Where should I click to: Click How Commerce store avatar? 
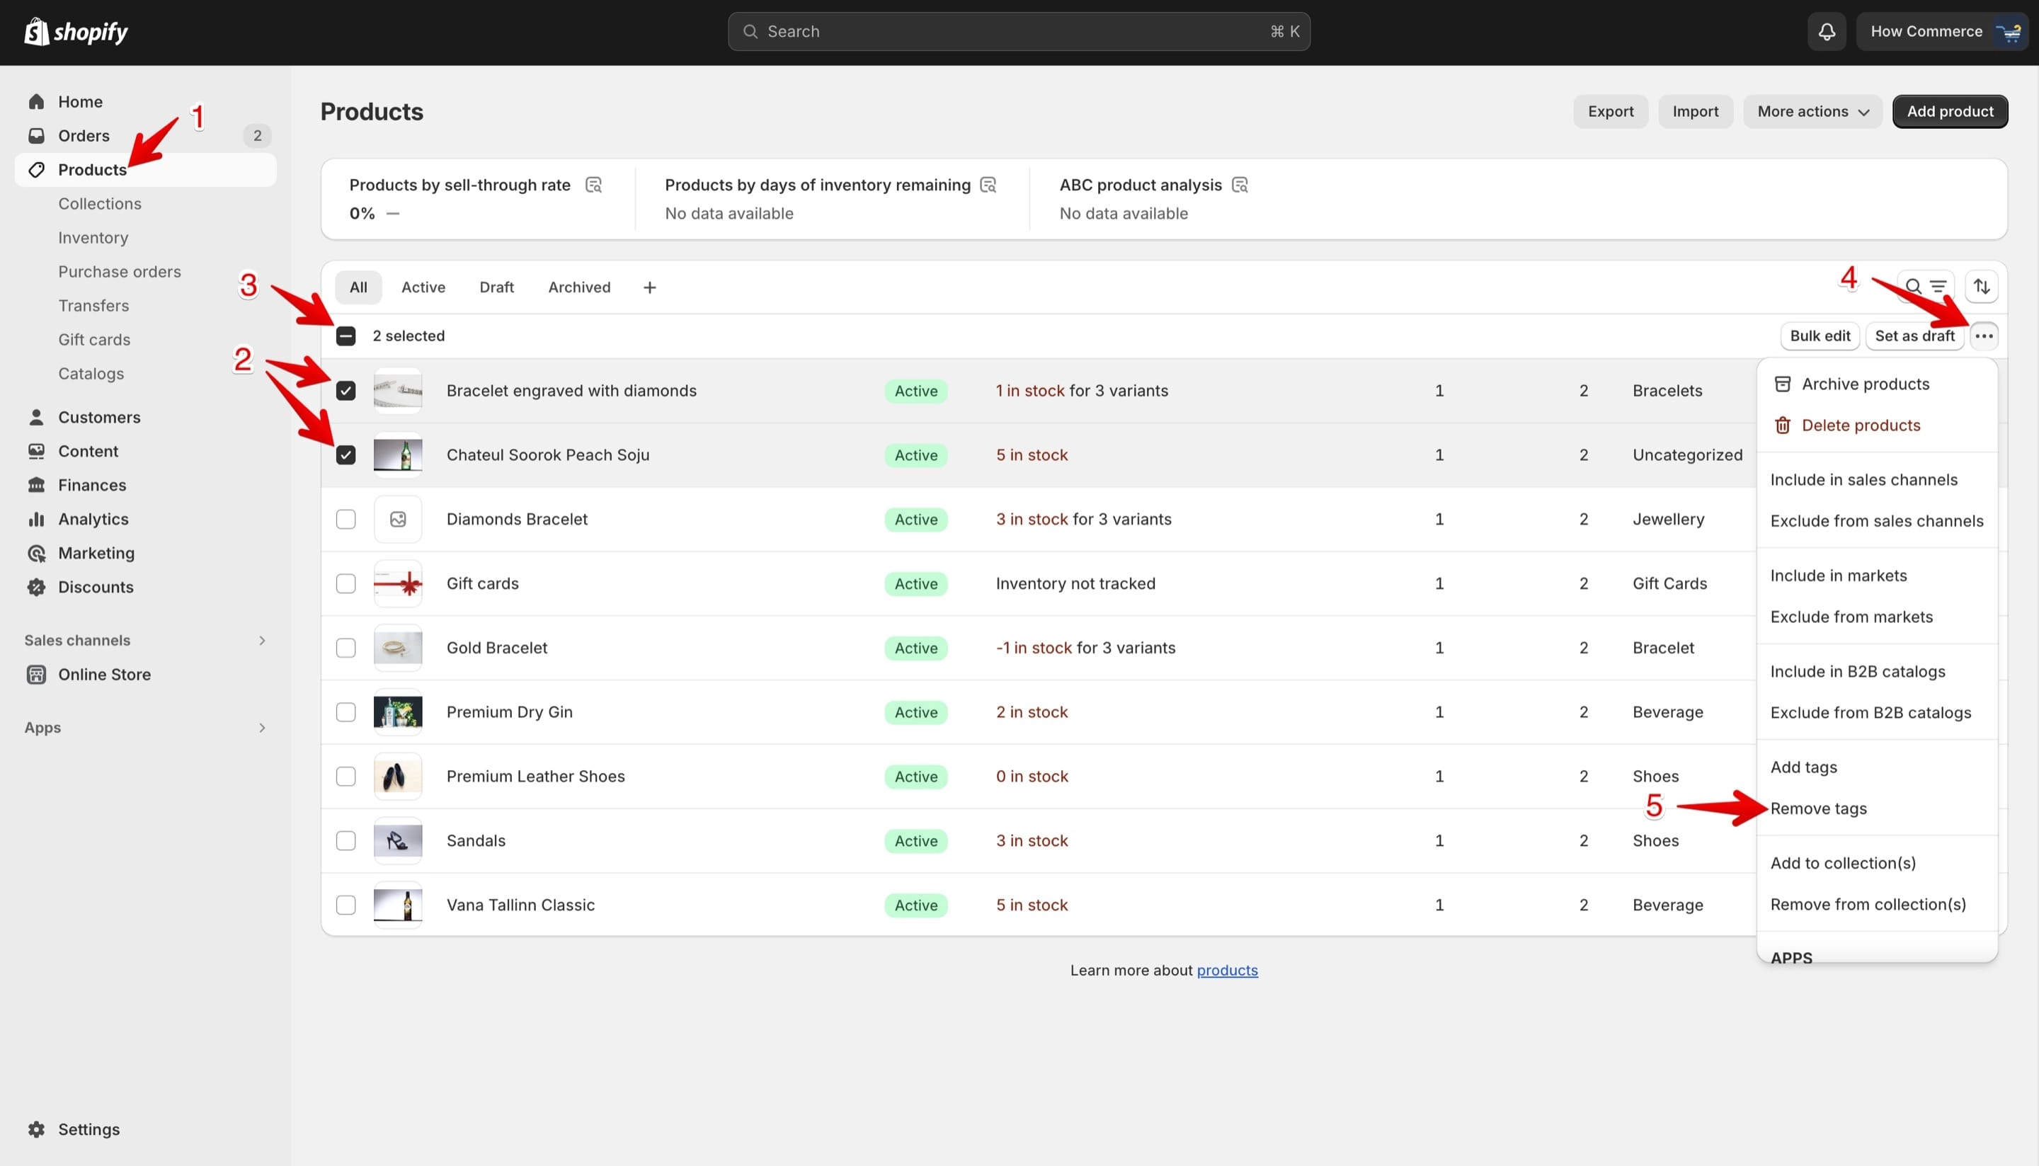[2010, 32]
